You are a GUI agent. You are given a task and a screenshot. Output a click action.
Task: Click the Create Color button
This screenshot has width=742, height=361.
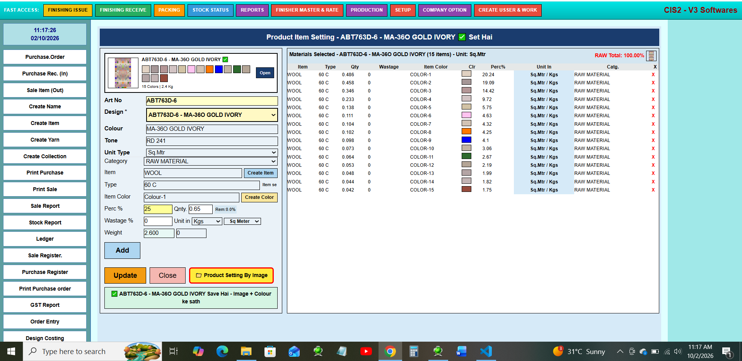pyautogui.click(x=259, y=197)
